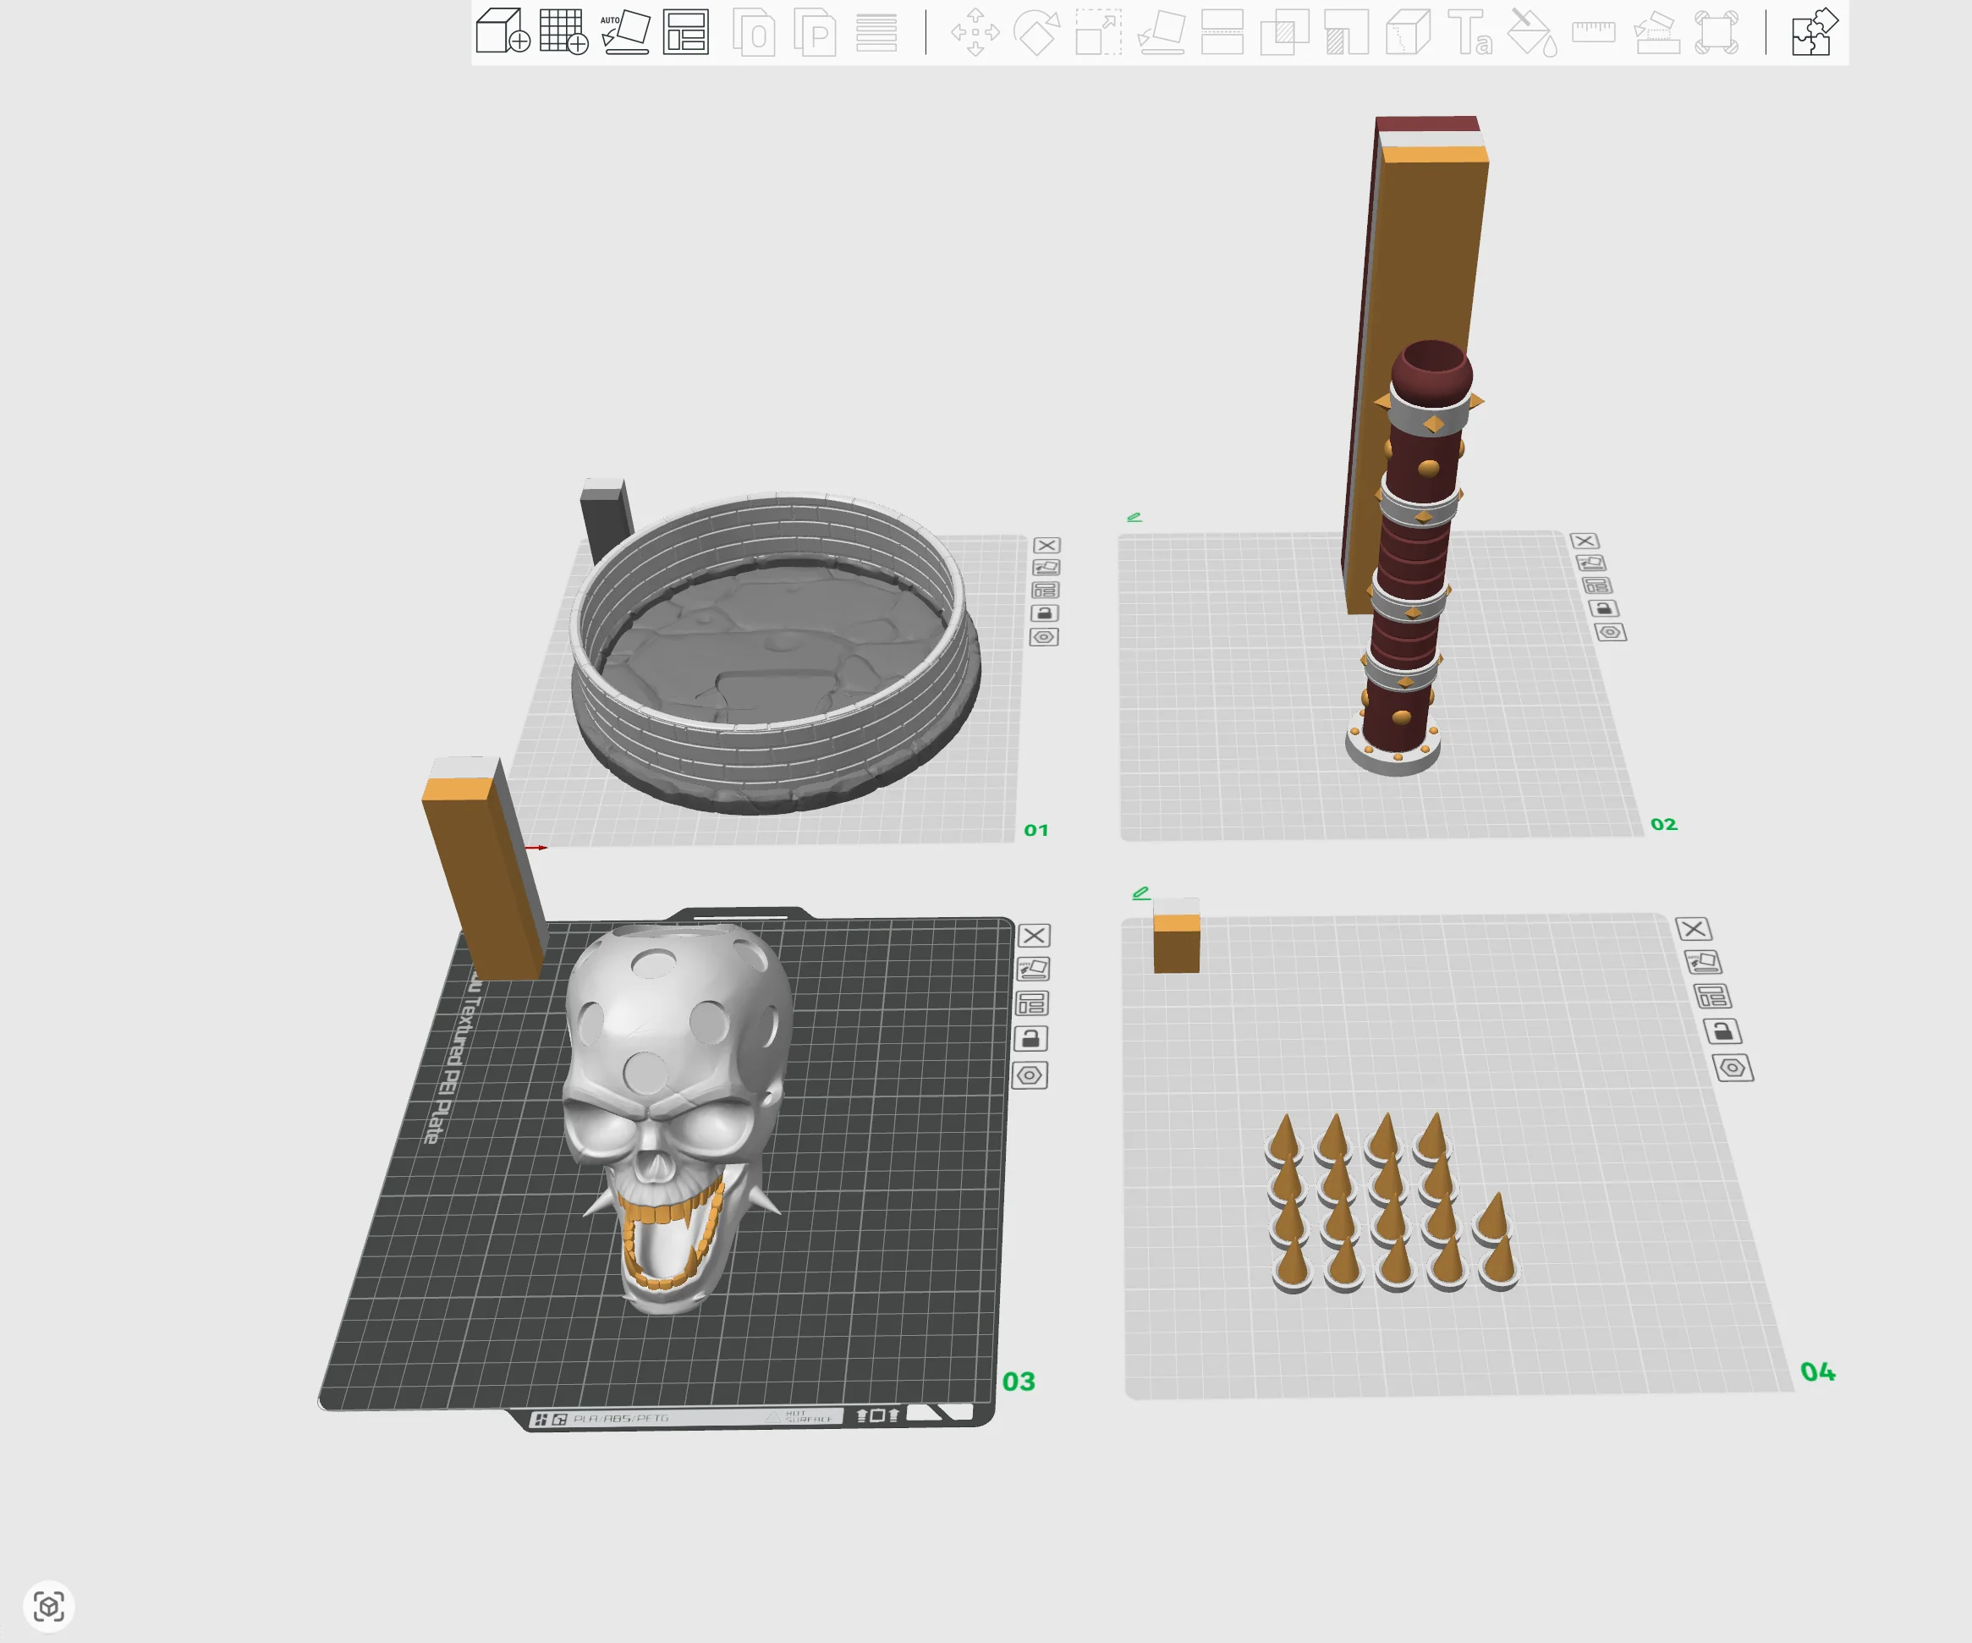Click the Add model cube icon
1972x1643 pixels.
pyautogui.click(x=503, y=32)
